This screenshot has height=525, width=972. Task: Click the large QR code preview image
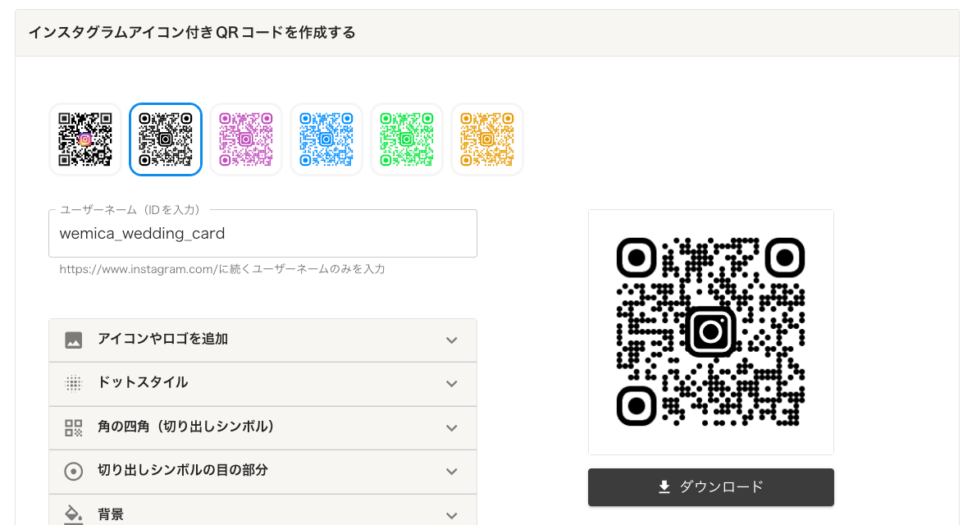[710, 331]
